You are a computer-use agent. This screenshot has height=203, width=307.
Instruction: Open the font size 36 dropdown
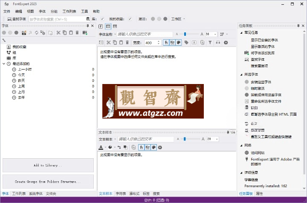click(215, 34)
